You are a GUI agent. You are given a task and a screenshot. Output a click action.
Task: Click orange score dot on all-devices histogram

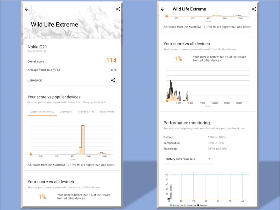pyautogui.click(x=167, y=101)
